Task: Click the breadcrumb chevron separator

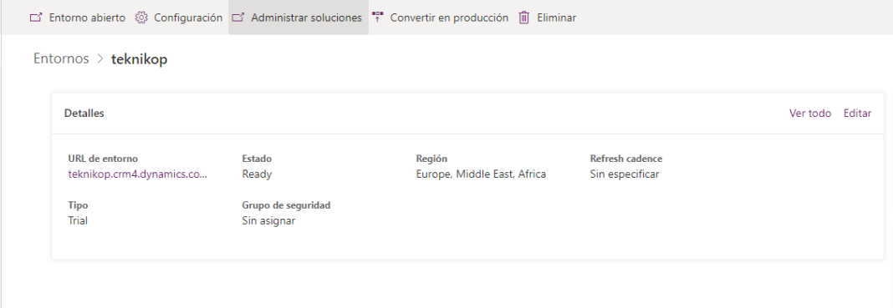Action: click(x=100, y=59)
